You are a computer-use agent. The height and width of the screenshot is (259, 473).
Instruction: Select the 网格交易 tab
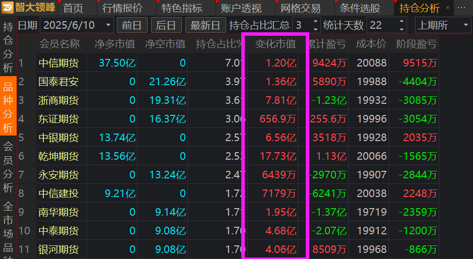(x=300, y=8)
